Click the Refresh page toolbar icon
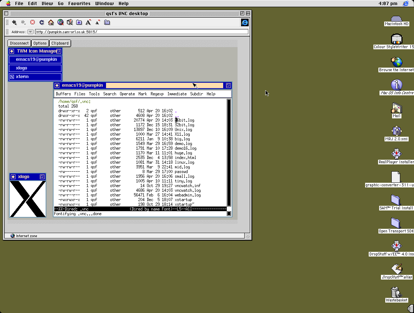The width and height of the screenshot is (414, 313). coord(42,22)
